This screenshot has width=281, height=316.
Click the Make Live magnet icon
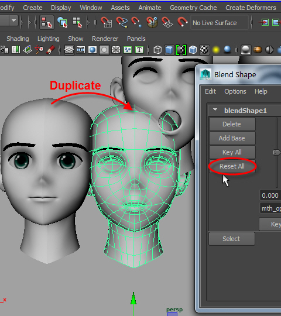coord(182,22)
